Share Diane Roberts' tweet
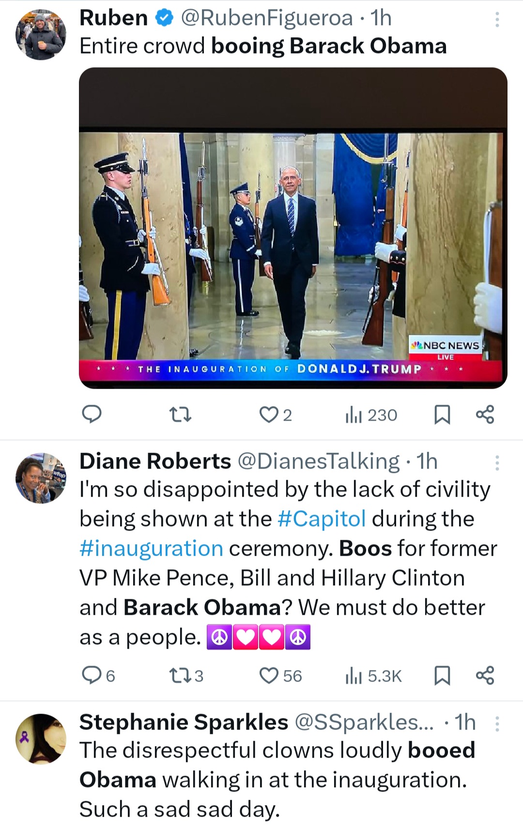 (x=485, y=675)
